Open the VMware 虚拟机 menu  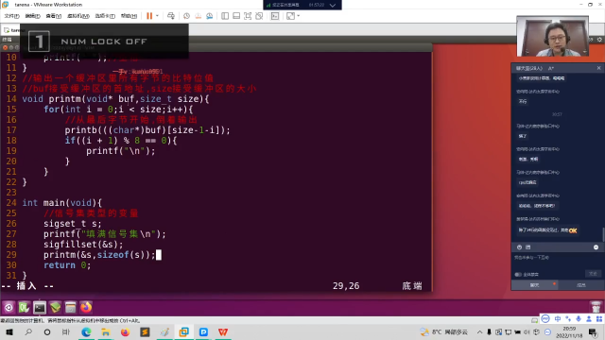pos(78,16)
